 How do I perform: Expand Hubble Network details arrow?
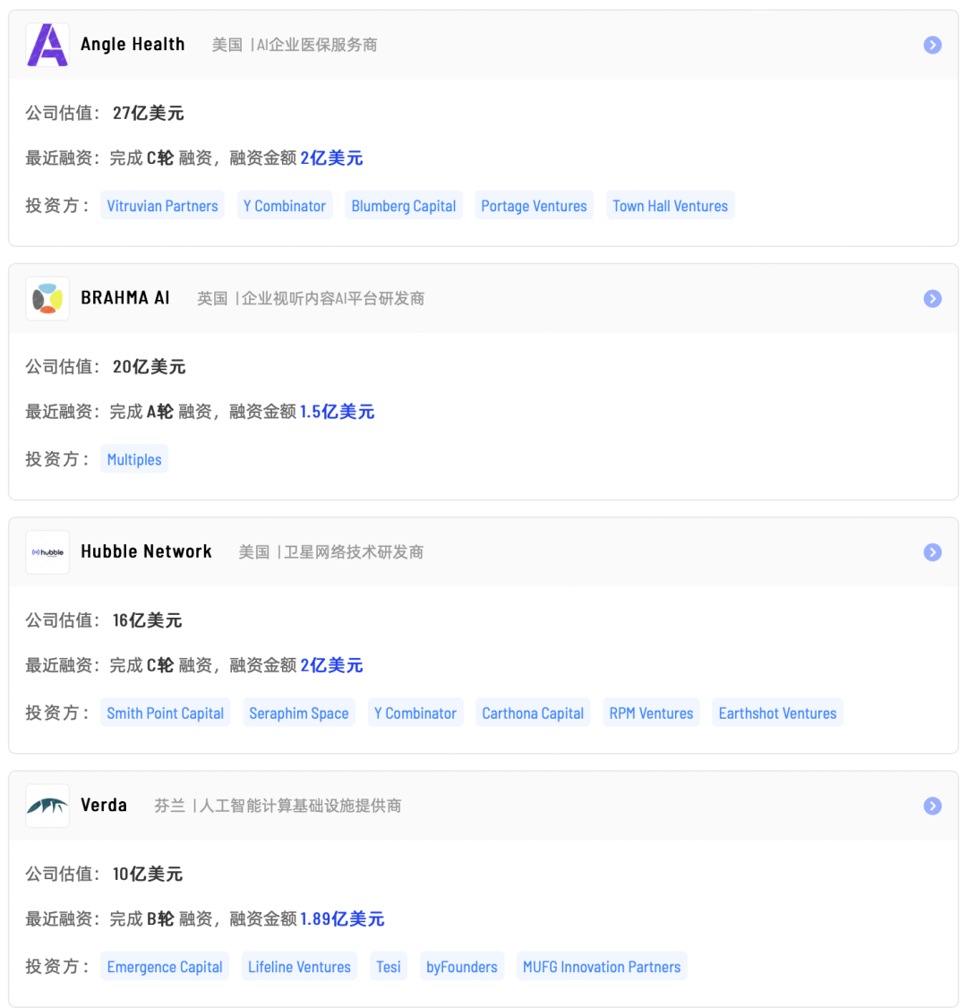(932, 552)
